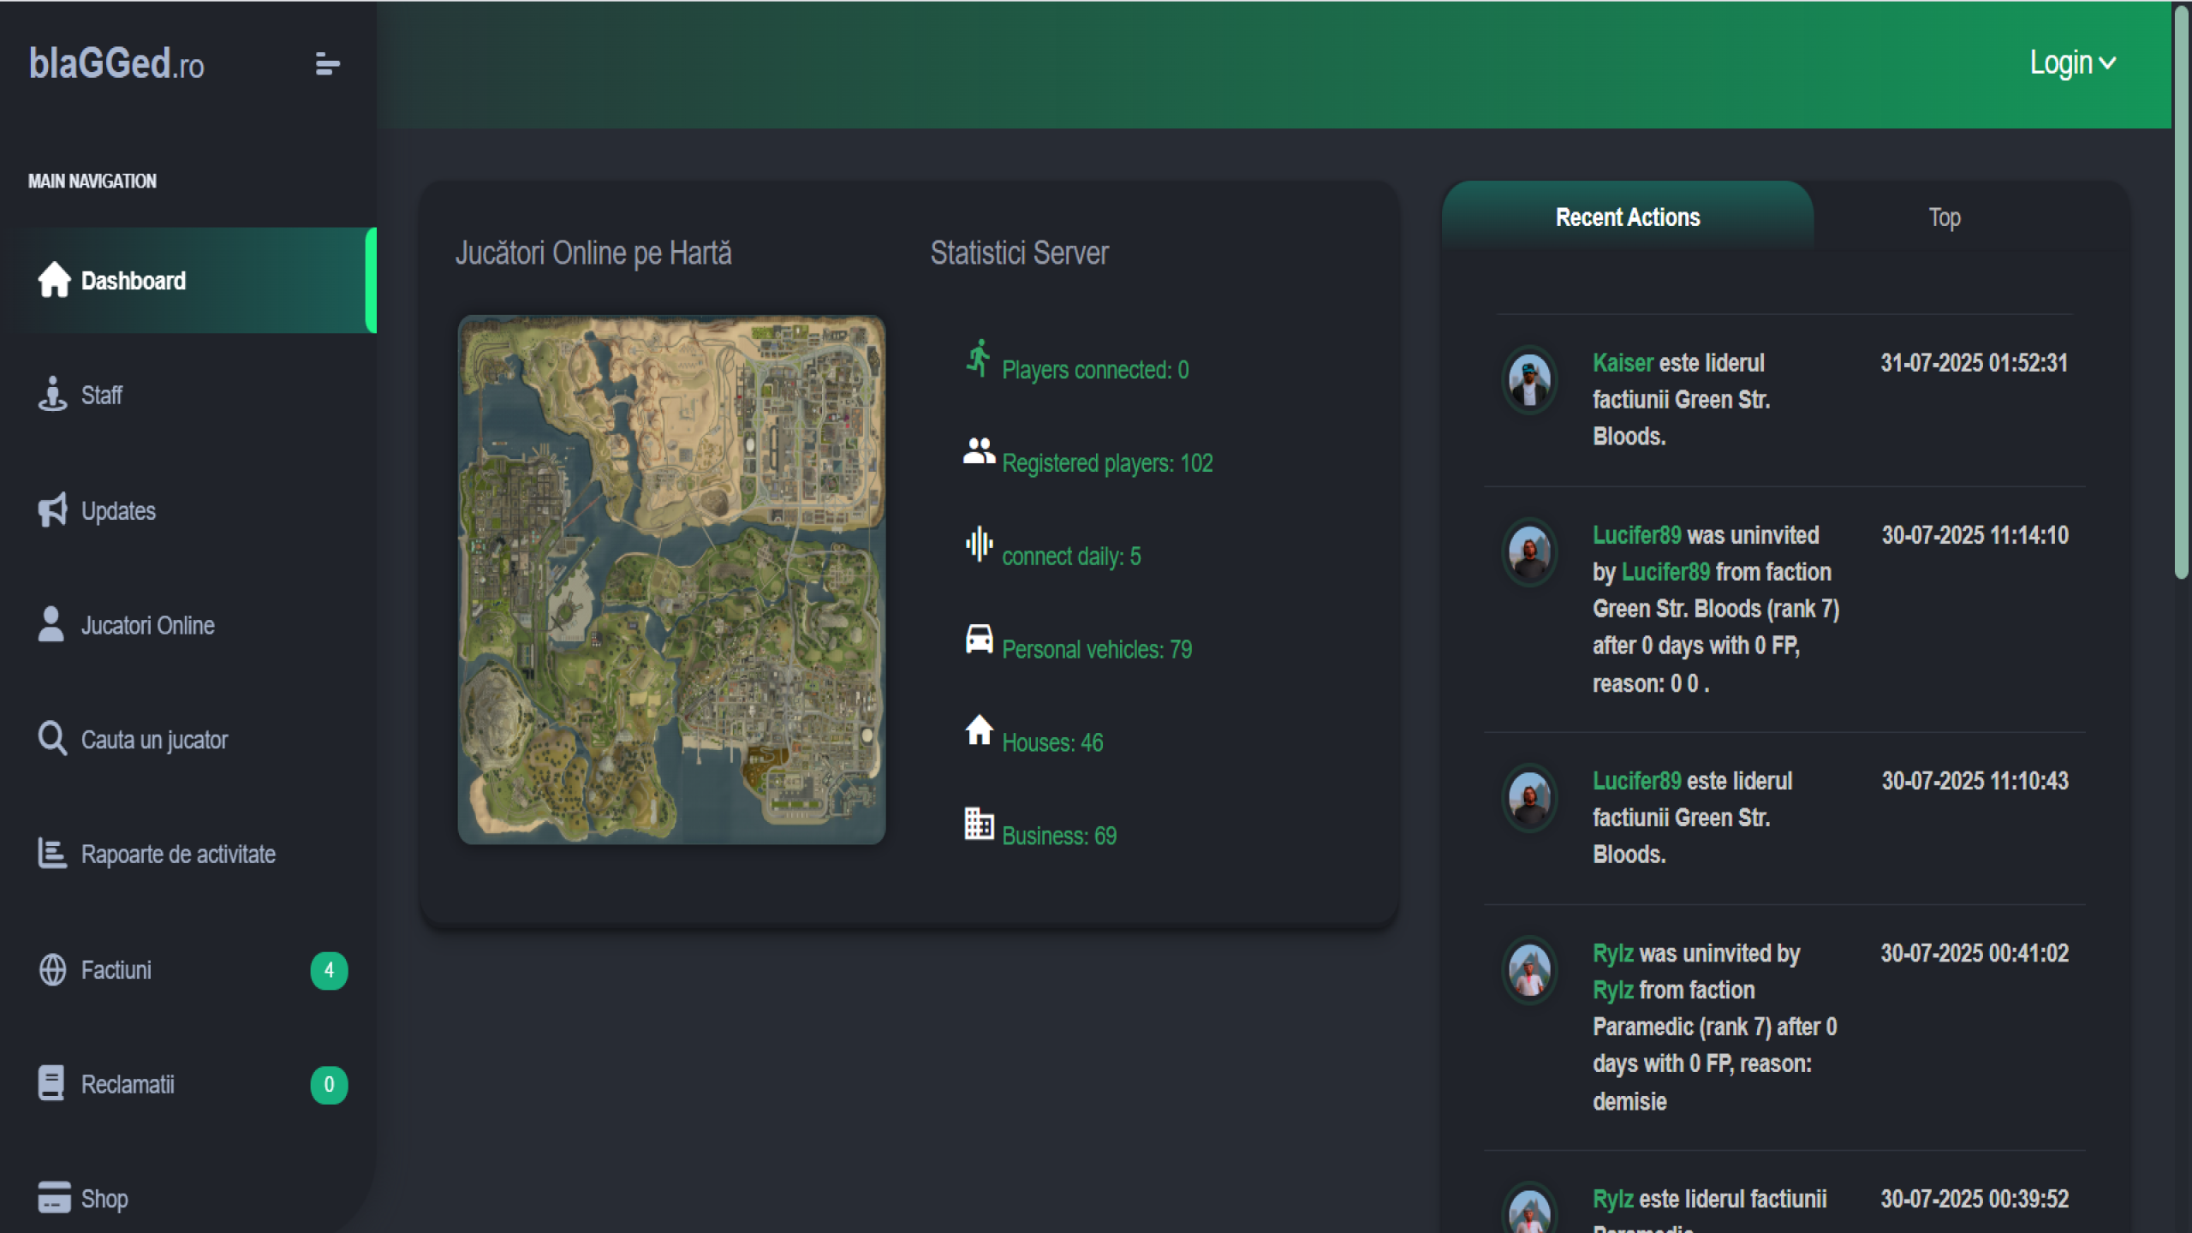The width and height of the screenshot is (2192, 1233).
Task: Open Rapoarte de activitate chart icon
Action: [x=52, y=854]
